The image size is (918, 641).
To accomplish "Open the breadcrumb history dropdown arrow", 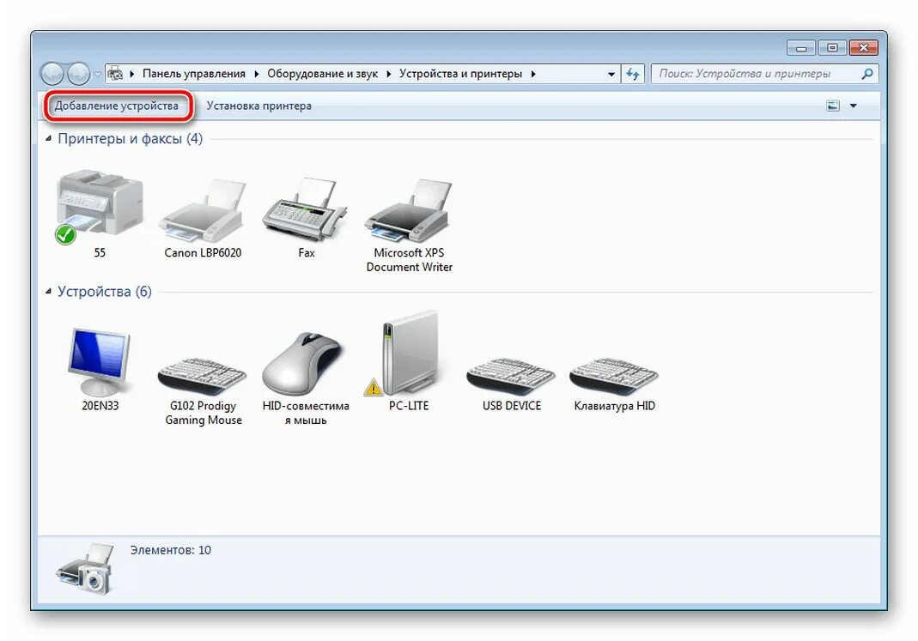I will 611,73.
